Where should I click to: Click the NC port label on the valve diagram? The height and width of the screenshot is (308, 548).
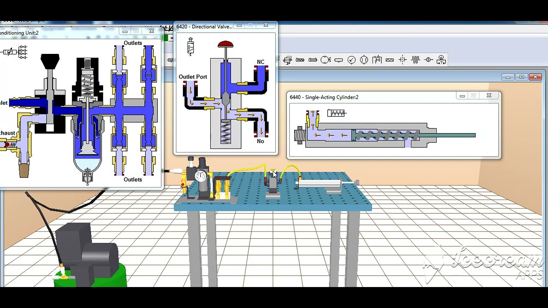260,62
